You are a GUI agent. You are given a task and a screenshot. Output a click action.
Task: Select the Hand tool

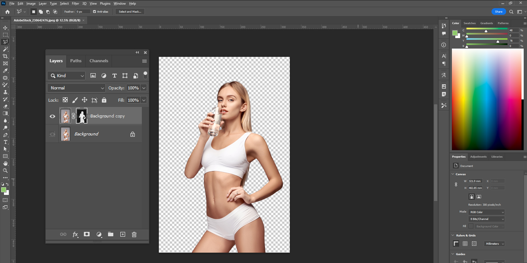click(x=5, y=163)
